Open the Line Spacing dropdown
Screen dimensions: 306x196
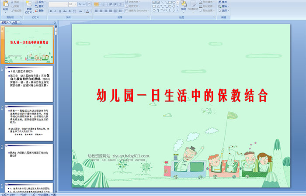tap(121, 4)
